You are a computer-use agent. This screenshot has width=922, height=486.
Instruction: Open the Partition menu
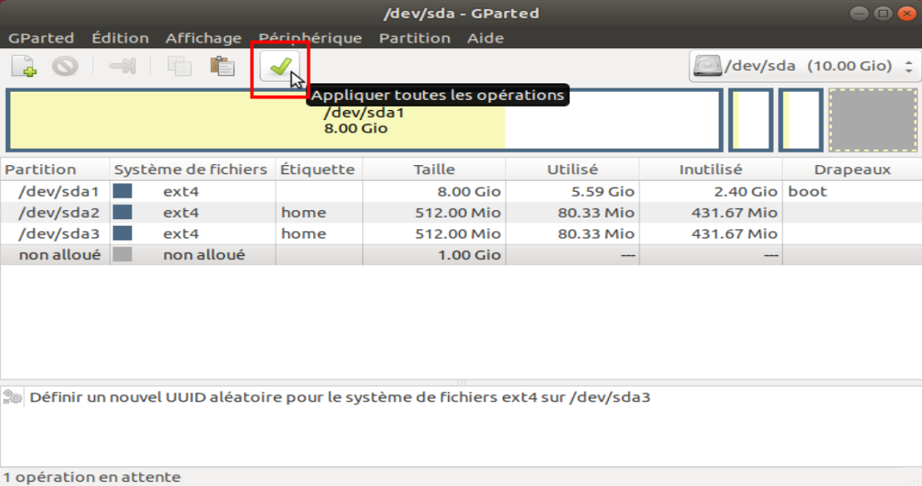414,38
